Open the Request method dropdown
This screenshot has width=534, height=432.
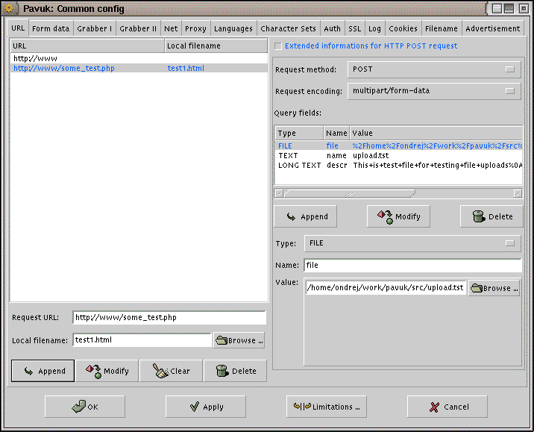(x=433, y=69)
